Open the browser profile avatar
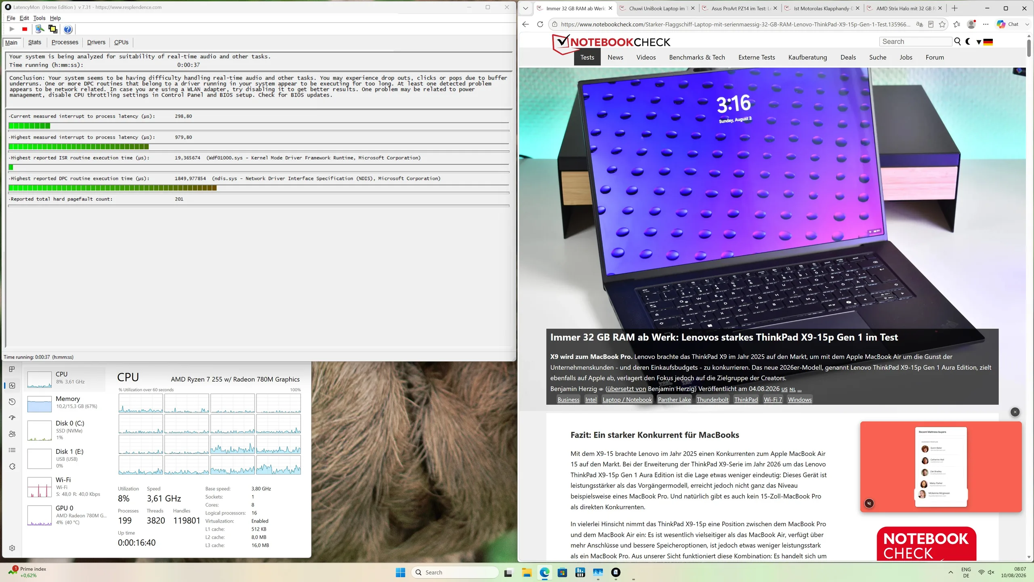Screen dimensions: 1034x582 (971, 24)
